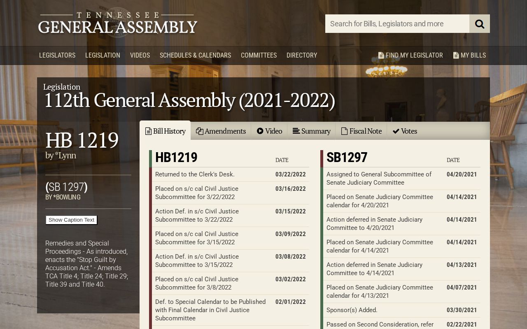Open sponsor link *Lynn
This screenshot has height=329, width=527.
point(65,155)
